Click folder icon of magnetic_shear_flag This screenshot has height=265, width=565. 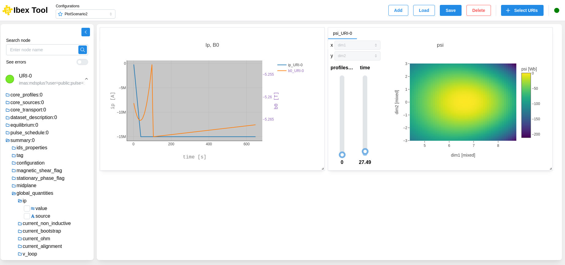(14, 171)
